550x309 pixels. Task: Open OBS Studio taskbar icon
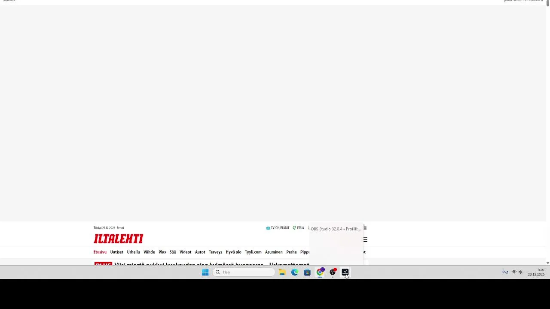pyautogui.click(x=333, y=272)
